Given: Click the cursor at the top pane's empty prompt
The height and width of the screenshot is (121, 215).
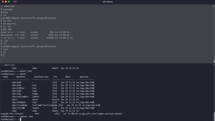Looking at the screenshot, I should tap(4, 55).
